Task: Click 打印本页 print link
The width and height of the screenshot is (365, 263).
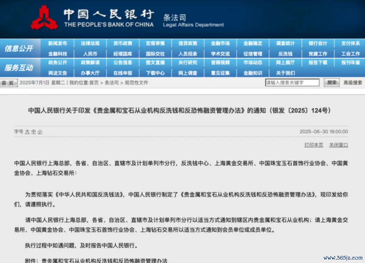Action: (x=314, y=145)
